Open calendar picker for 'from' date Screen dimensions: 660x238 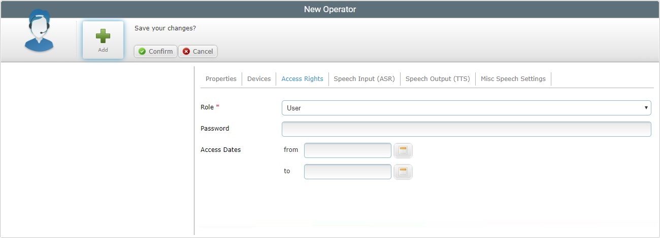pos(403,150)
